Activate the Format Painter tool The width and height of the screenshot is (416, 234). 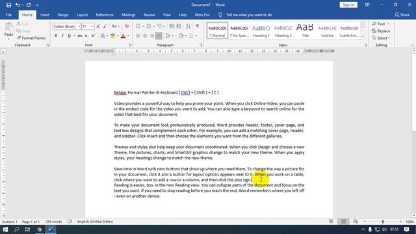[31, 38]
